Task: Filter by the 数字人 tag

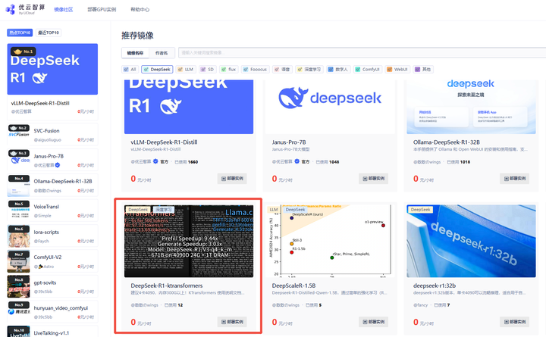Action: [x=338, y=69]
